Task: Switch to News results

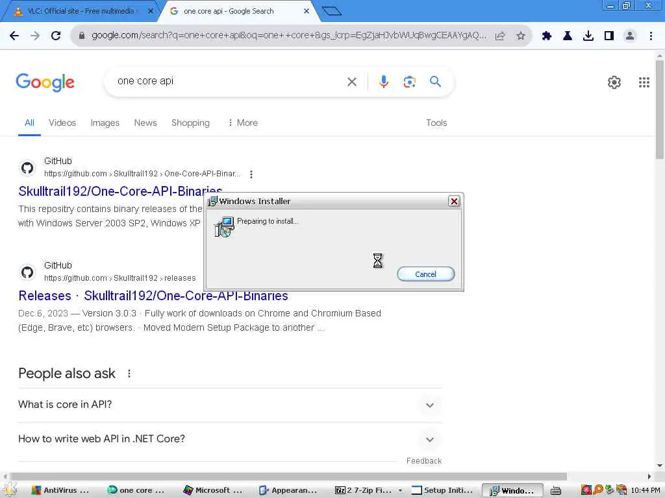Action: 145,123
